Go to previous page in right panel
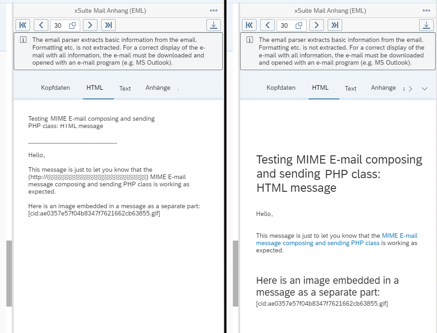The width and height of the screenshot is (437, 333). pyautogui.click(x=267, y=25)
